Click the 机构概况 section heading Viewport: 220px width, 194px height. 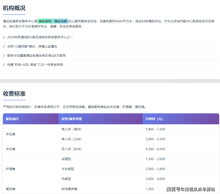tap(14, 8)
